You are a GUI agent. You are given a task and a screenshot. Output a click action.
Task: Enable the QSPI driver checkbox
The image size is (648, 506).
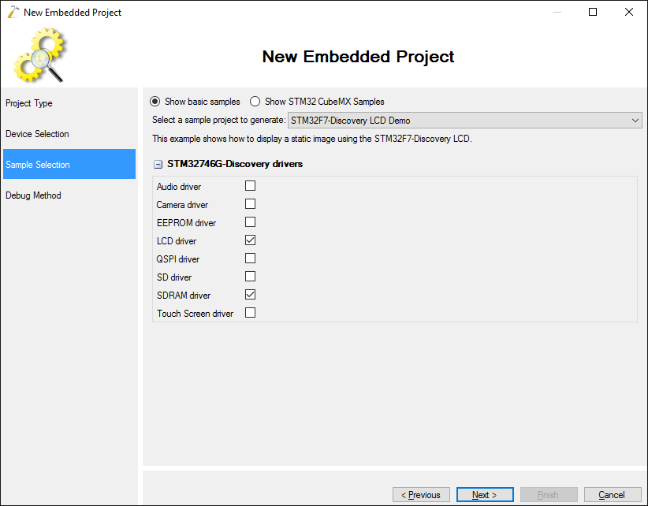250,259
